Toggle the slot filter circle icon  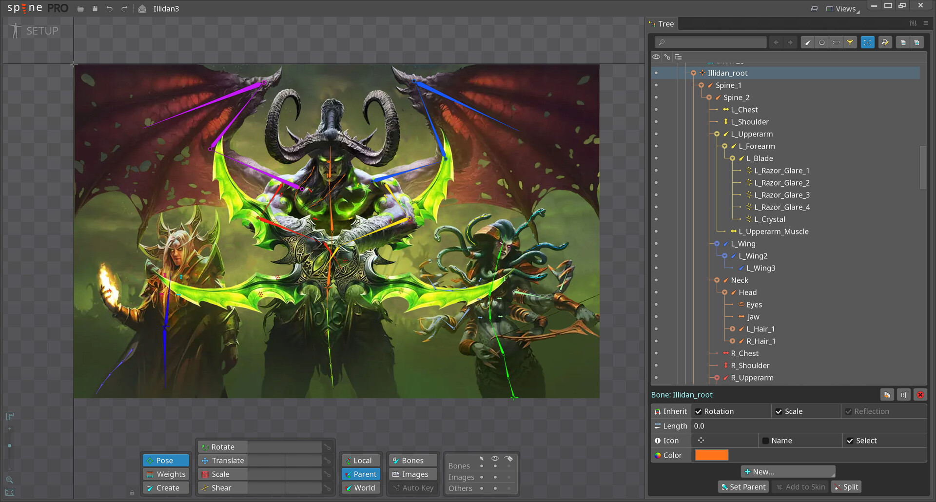tap(822, 42)
